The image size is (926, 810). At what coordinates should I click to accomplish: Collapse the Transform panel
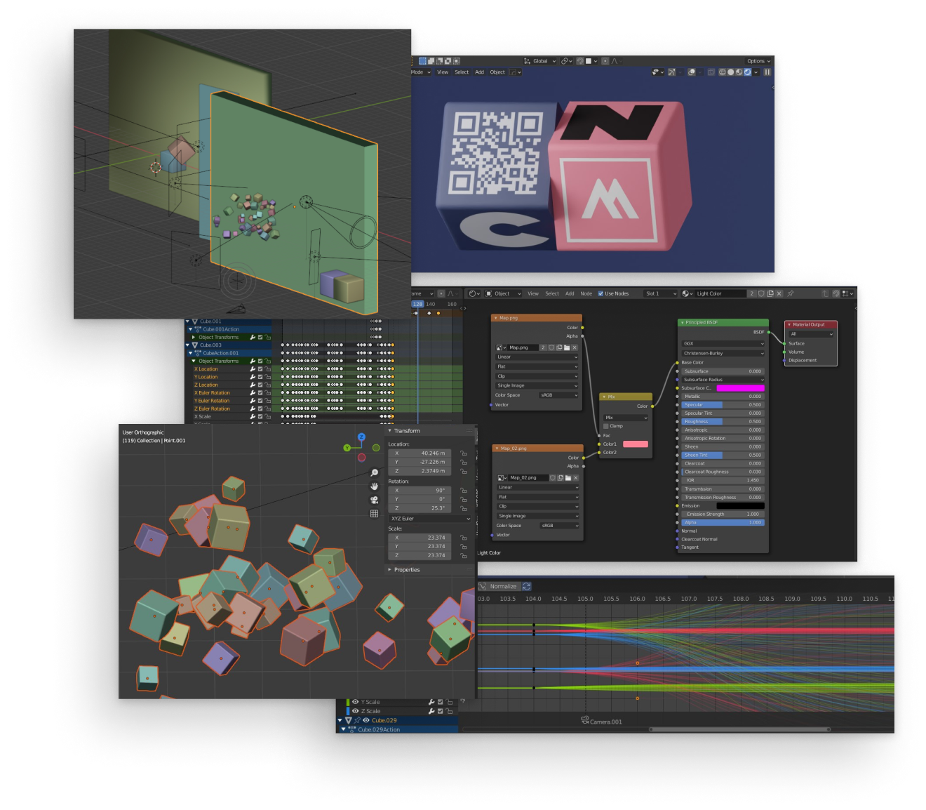coord(390,431)
